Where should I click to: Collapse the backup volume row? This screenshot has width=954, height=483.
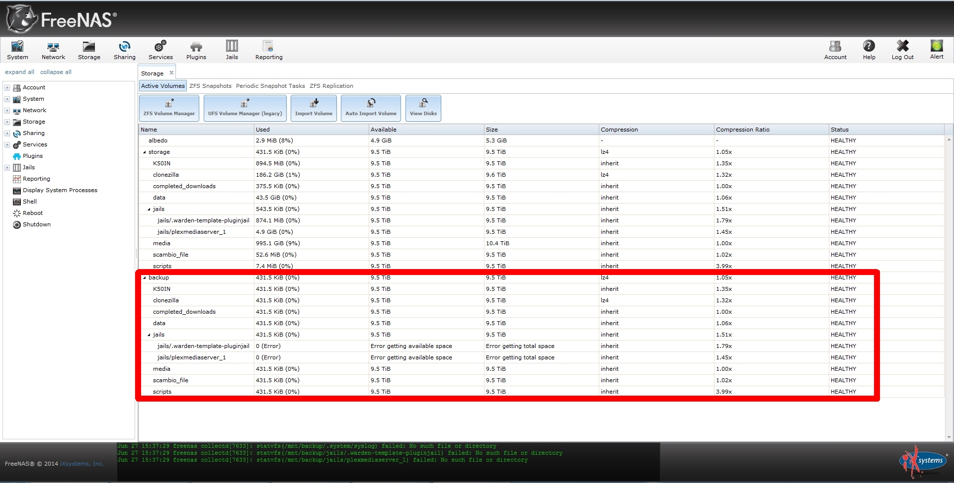coord(145,278)
